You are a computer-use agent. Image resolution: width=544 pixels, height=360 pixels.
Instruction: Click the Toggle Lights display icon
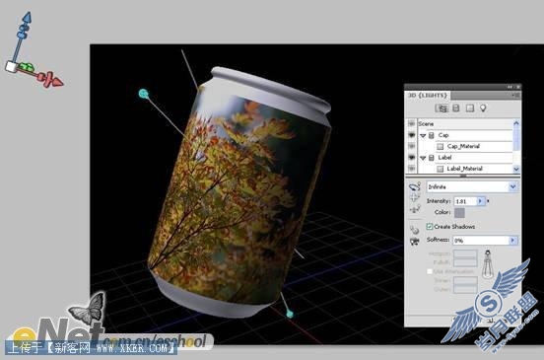pos(414,242)
